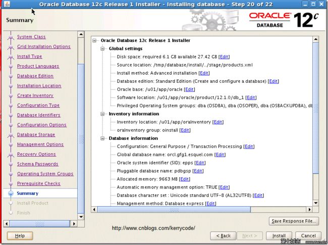
Task: Edit the Software location path
Action: [x=251, y=97]
